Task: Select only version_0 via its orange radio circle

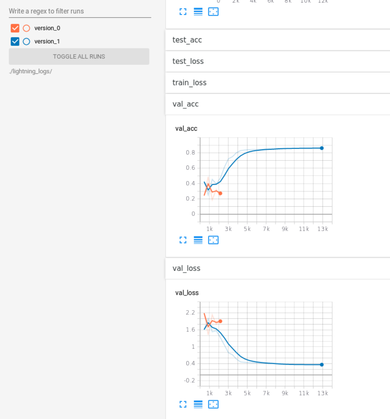Action: [x=27, y=28]
